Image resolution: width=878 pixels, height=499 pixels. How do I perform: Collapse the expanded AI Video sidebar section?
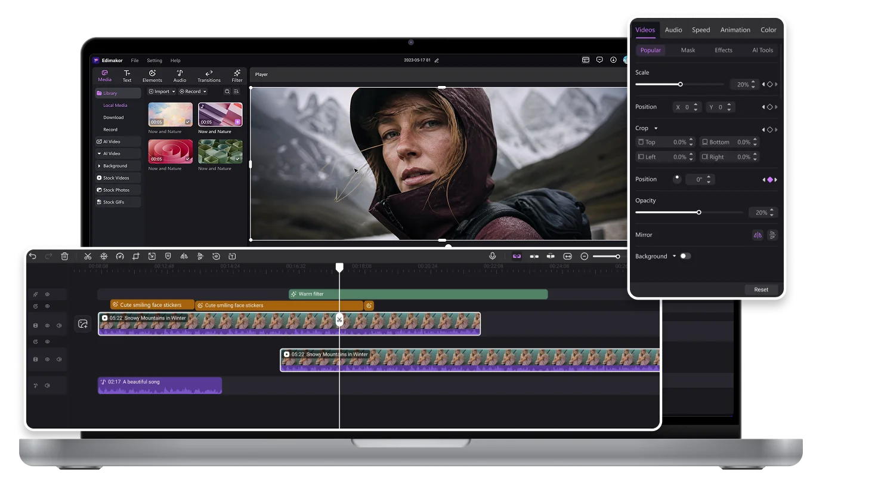(x=99, y=153)
